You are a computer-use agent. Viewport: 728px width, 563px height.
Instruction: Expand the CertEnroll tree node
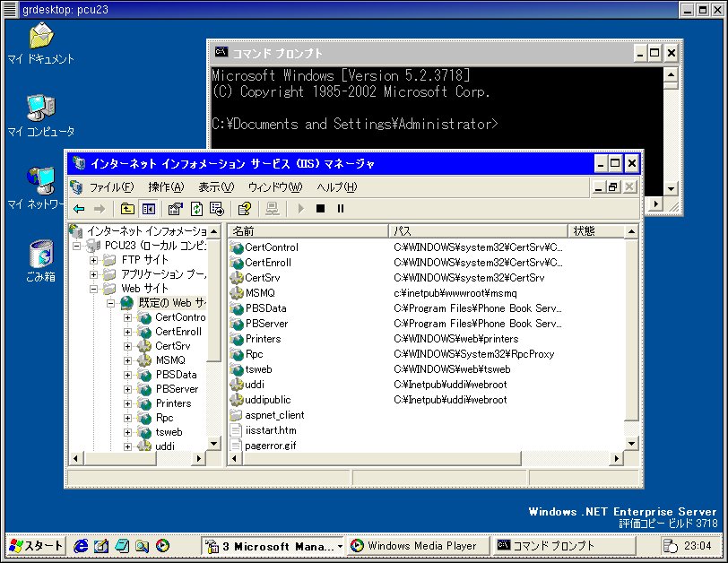pyautogui.click(x=127, y=332)
